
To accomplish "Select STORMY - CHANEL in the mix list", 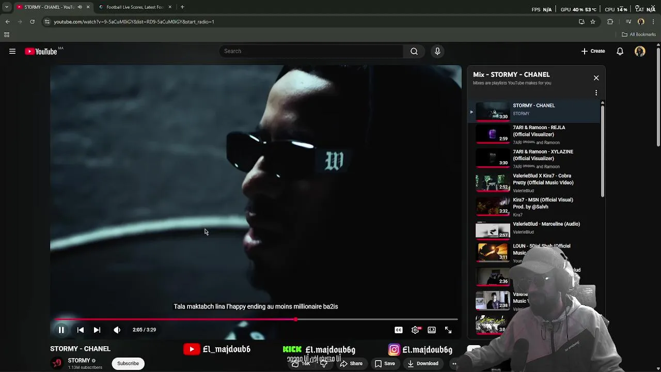I will pos(534,111).
